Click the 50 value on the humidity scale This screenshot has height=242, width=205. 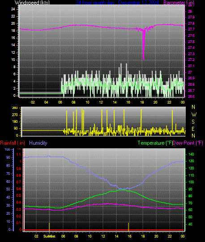8,189
